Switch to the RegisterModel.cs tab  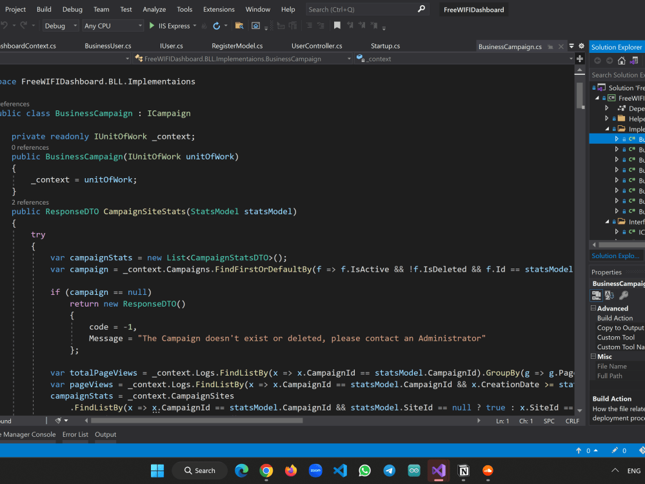tap(237, 46)
